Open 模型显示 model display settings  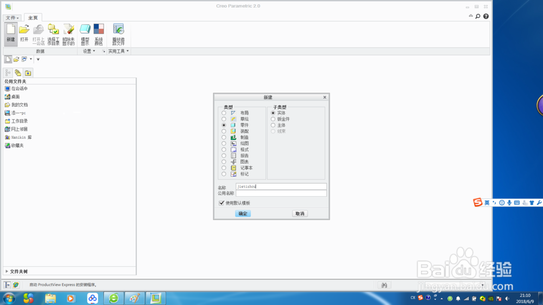(x=85, y=34)
